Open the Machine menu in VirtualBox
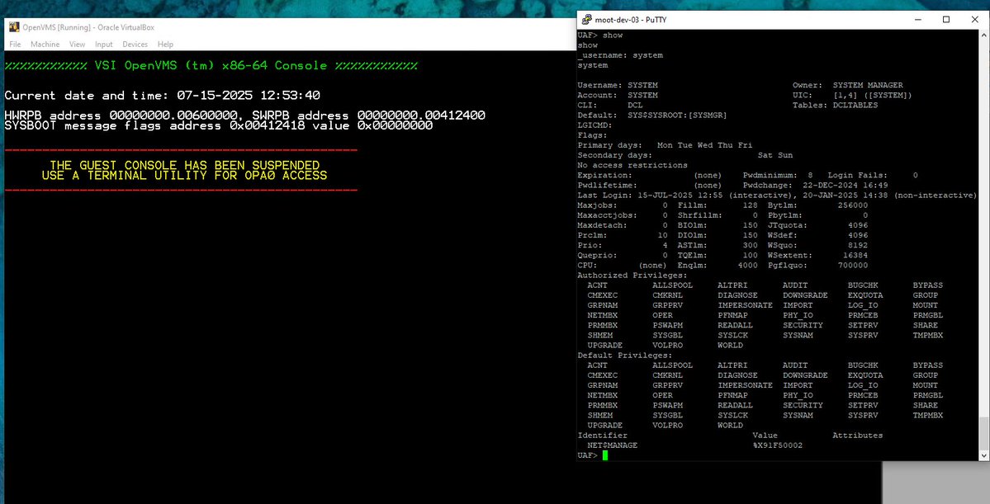 [45, 45]
